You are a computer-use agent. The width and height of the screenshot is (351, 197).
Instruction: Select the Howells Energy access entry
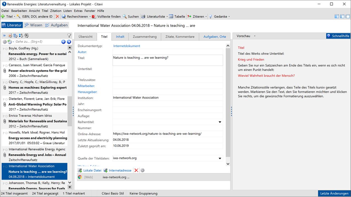(35, 138)
